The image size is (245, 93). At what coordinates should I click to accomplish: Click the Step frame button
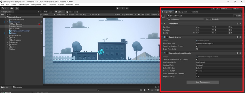[127, 8]
